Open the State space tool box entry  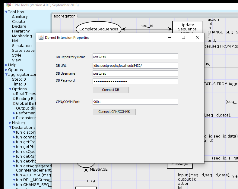coord(23,51)
